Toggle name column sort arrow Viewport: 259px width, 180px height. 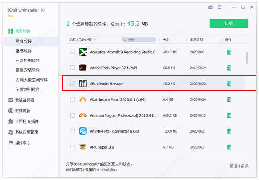[x=95, y=40]
